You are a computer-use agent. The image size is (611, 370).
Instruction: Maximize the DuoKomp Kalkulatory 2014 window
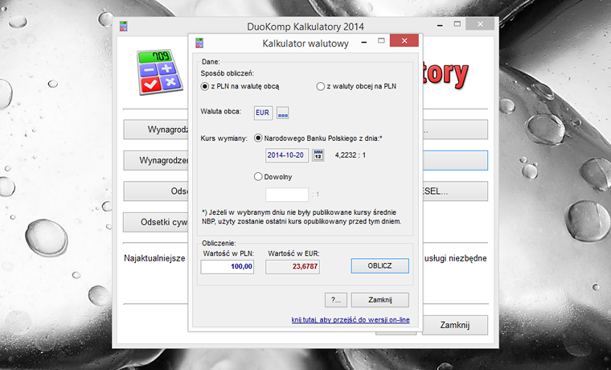click(x=457, y=24)
